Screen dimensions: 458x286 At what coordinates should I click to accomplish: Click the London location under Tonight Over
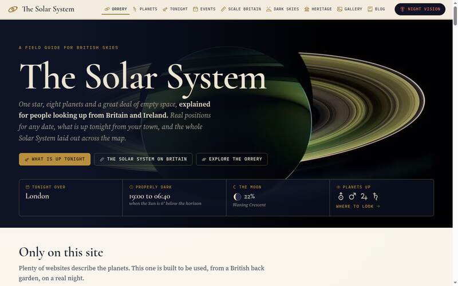pos(37,196)
